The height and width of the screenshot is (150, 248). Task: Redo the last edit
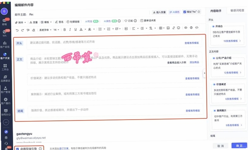point(22,30)
